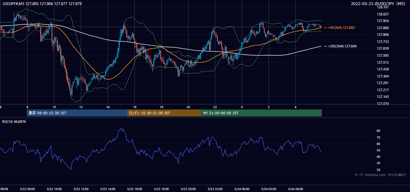410x192 pixels.
Task: Click the 40 SMA 127.882 label
Action: click(x=339, y=28)
